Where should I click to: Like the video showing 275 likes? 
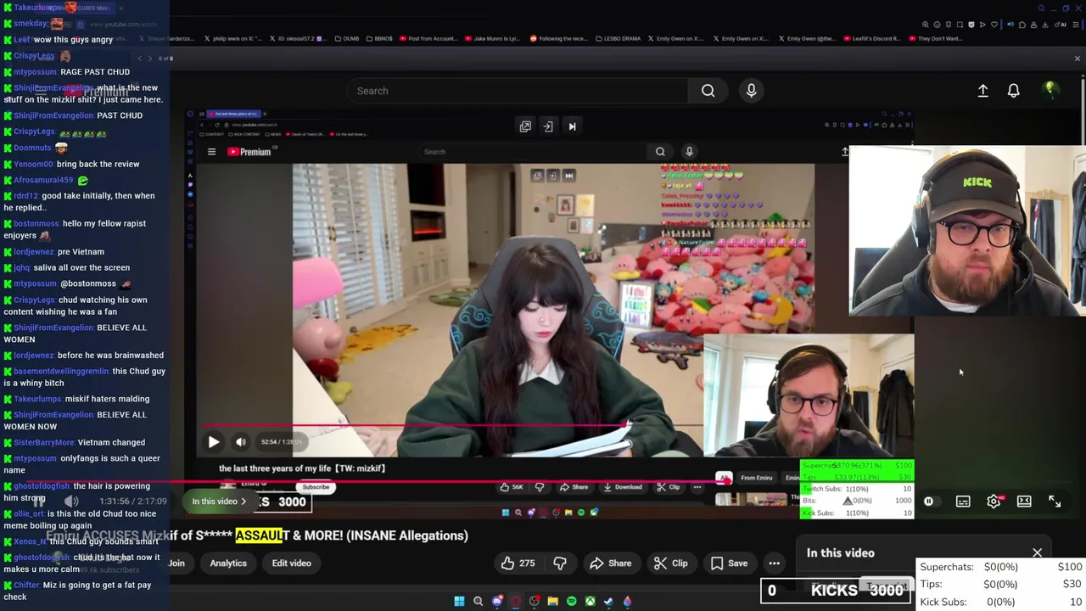[x=518, y=563]
